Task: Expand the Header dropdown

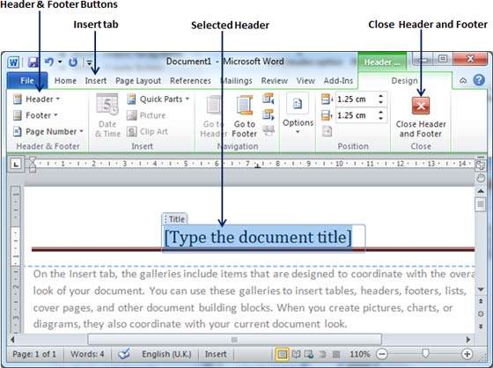Action: (36, 99)
